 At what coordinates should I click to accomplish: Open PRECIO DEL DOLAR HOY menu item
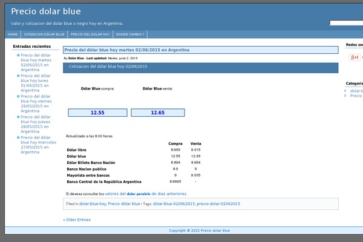[90, 34]
